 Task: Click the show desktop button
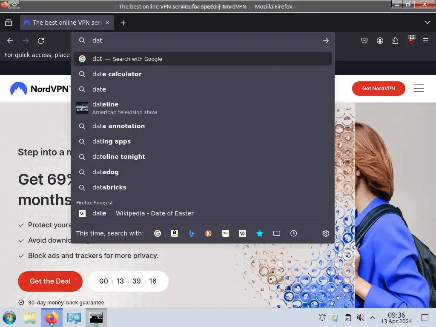(x=425, y=318)
